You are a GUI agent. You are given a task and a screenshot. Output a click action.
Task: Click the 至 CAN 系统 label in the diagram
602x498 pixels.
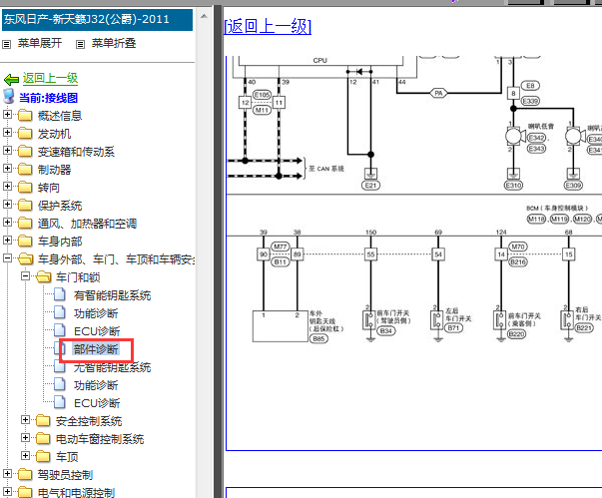click(x=326, y=169)
